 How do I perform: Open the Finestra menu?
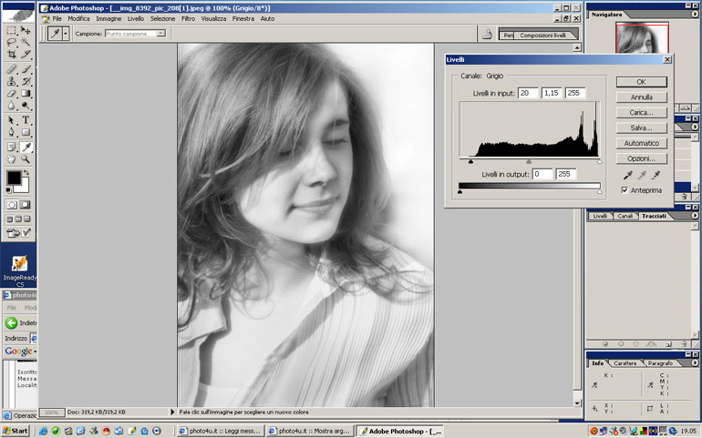point(243,19)
